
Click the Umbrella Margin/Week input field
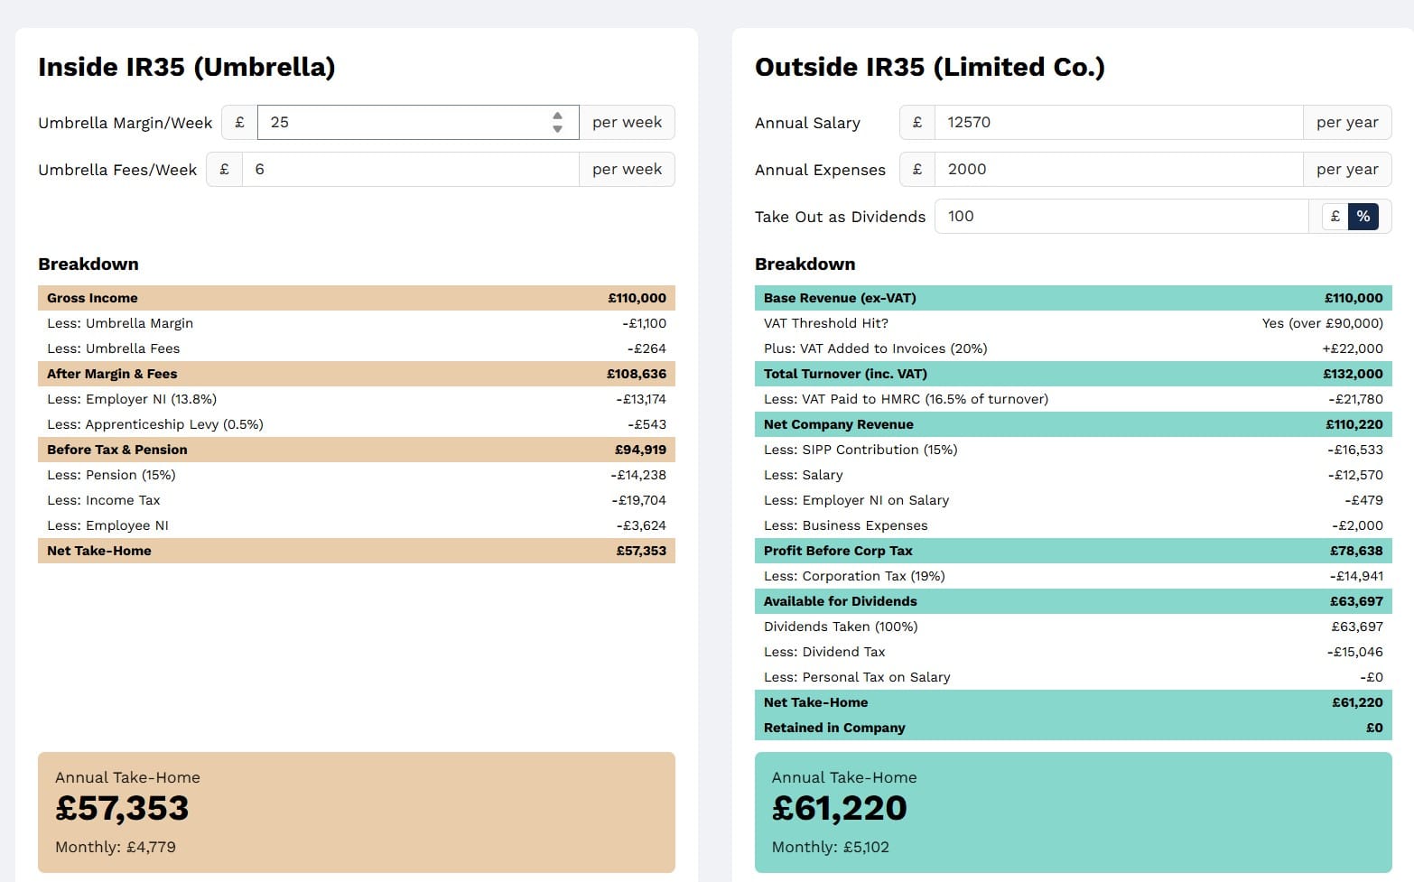coord(406,122)
